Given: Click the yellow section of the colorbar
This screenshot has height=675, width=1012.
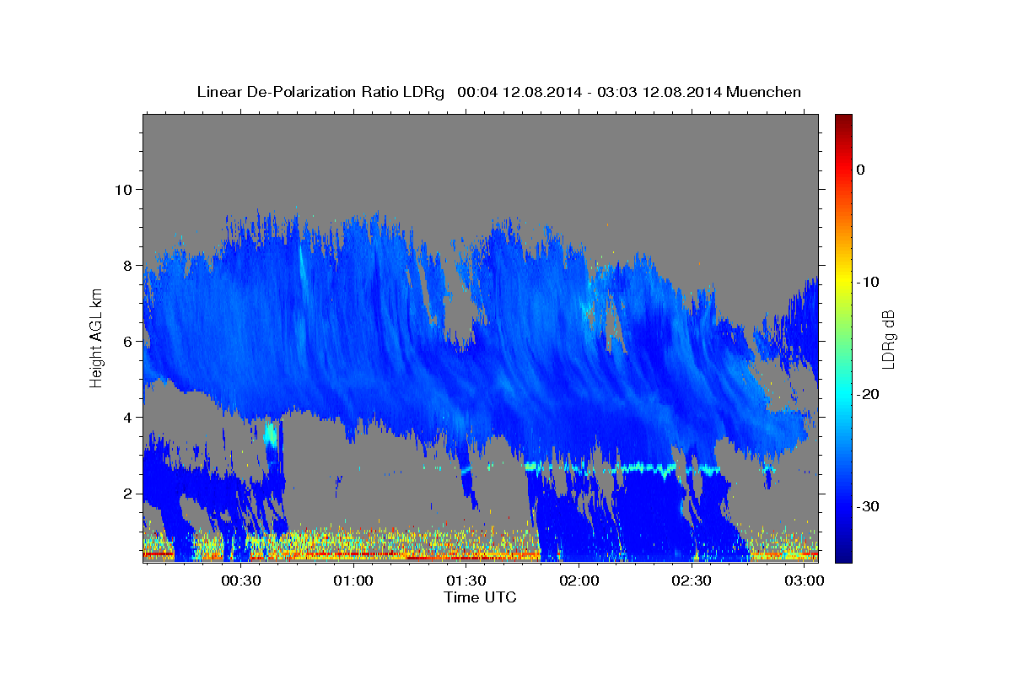Looking at the screenshot, I should pyautogui.click(x=843, y=283).
